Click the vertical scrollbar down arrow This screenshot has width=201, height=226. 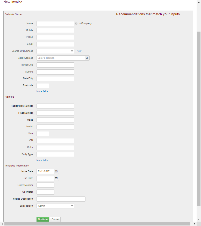199,219
